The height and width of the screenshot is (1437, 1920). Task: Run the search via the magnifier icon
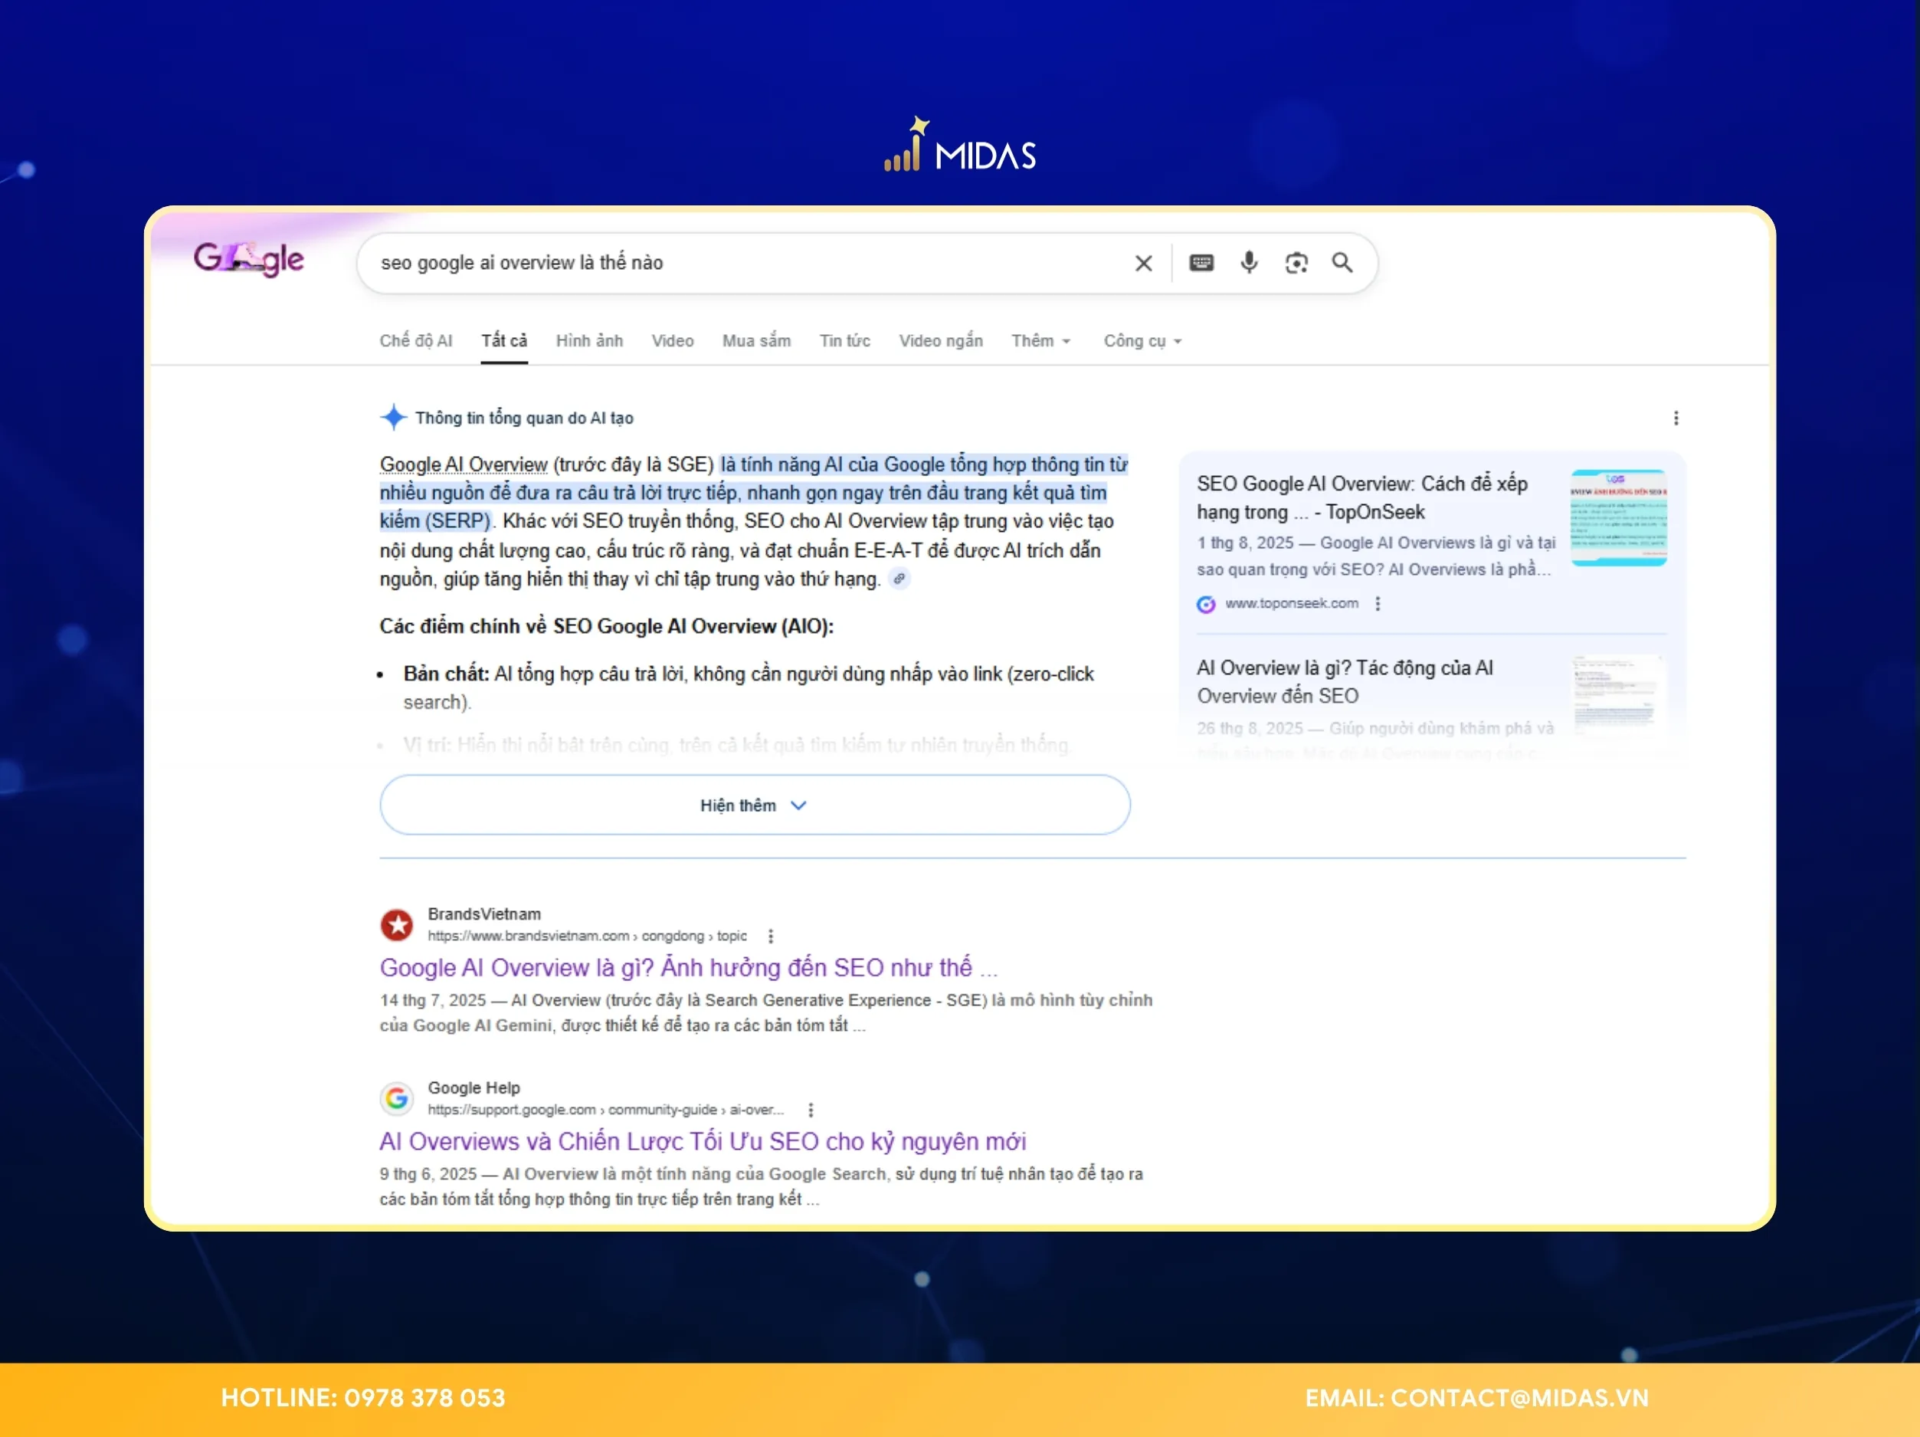[1342, 263]
